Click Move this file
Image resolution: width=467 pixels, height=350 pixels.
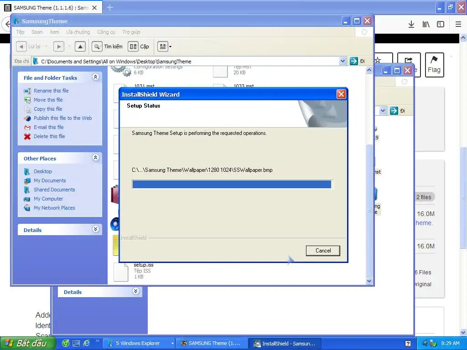click(x=48, y=100)
